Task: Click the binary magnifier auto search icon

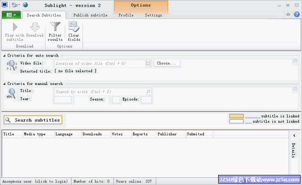Action: point(12,65)
